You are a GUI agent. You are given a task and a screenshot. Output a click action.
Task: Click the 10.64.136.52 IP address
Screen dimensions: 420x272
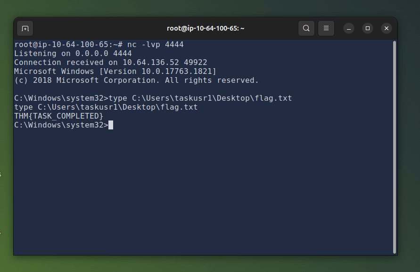(x=150, y=62)
